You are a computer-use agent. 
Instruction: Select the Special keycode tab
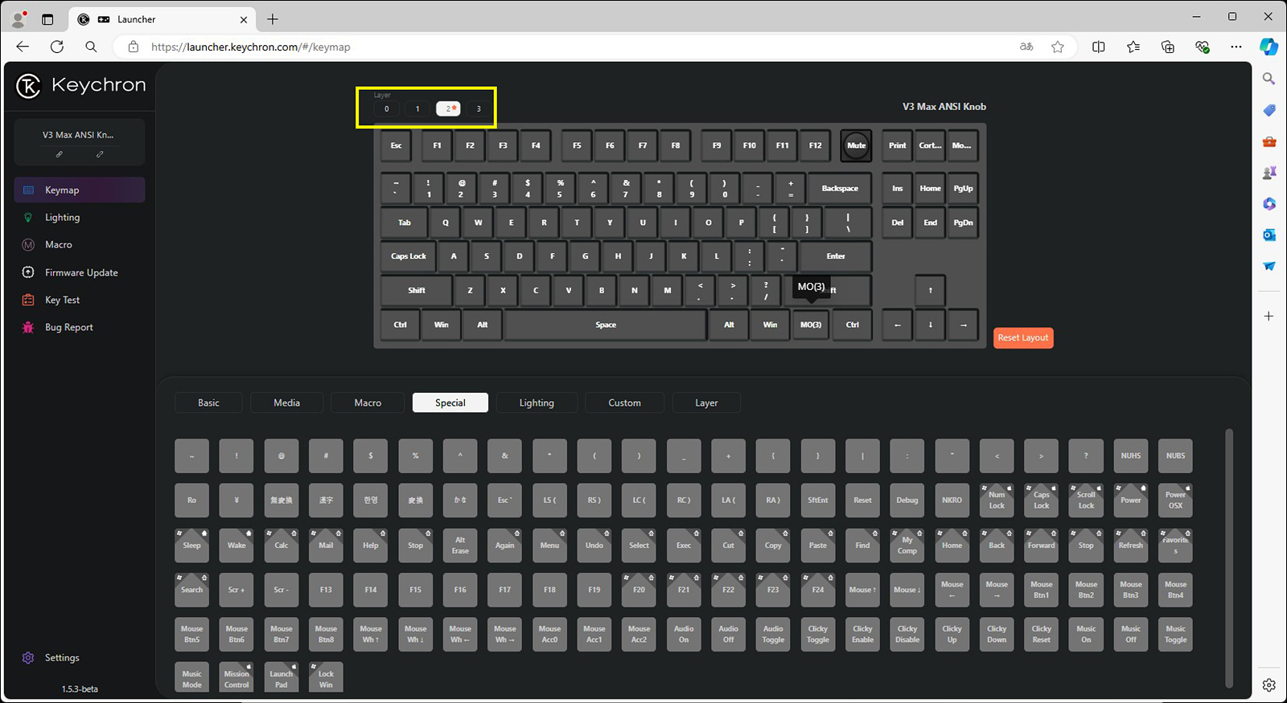tap(450, 403)
